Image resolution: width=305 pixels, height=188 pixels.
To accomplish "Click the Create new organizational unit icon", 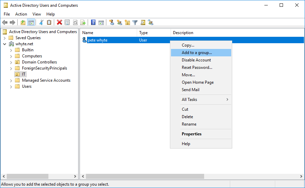I will tap(127, 23).
